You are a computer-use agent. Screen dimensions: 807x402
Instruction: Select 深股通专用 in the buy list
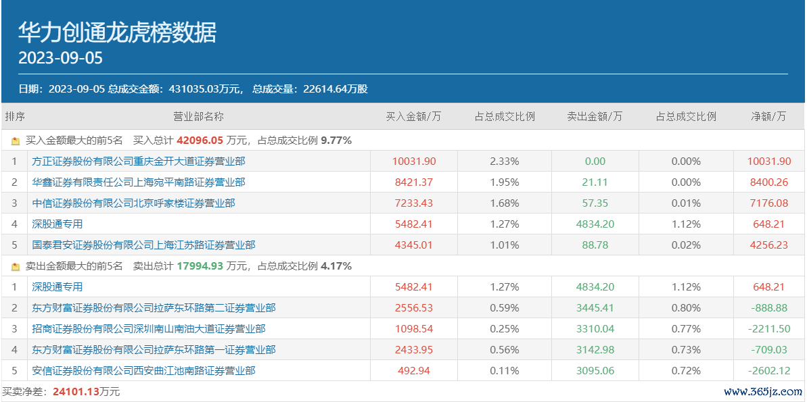point(57,224)
